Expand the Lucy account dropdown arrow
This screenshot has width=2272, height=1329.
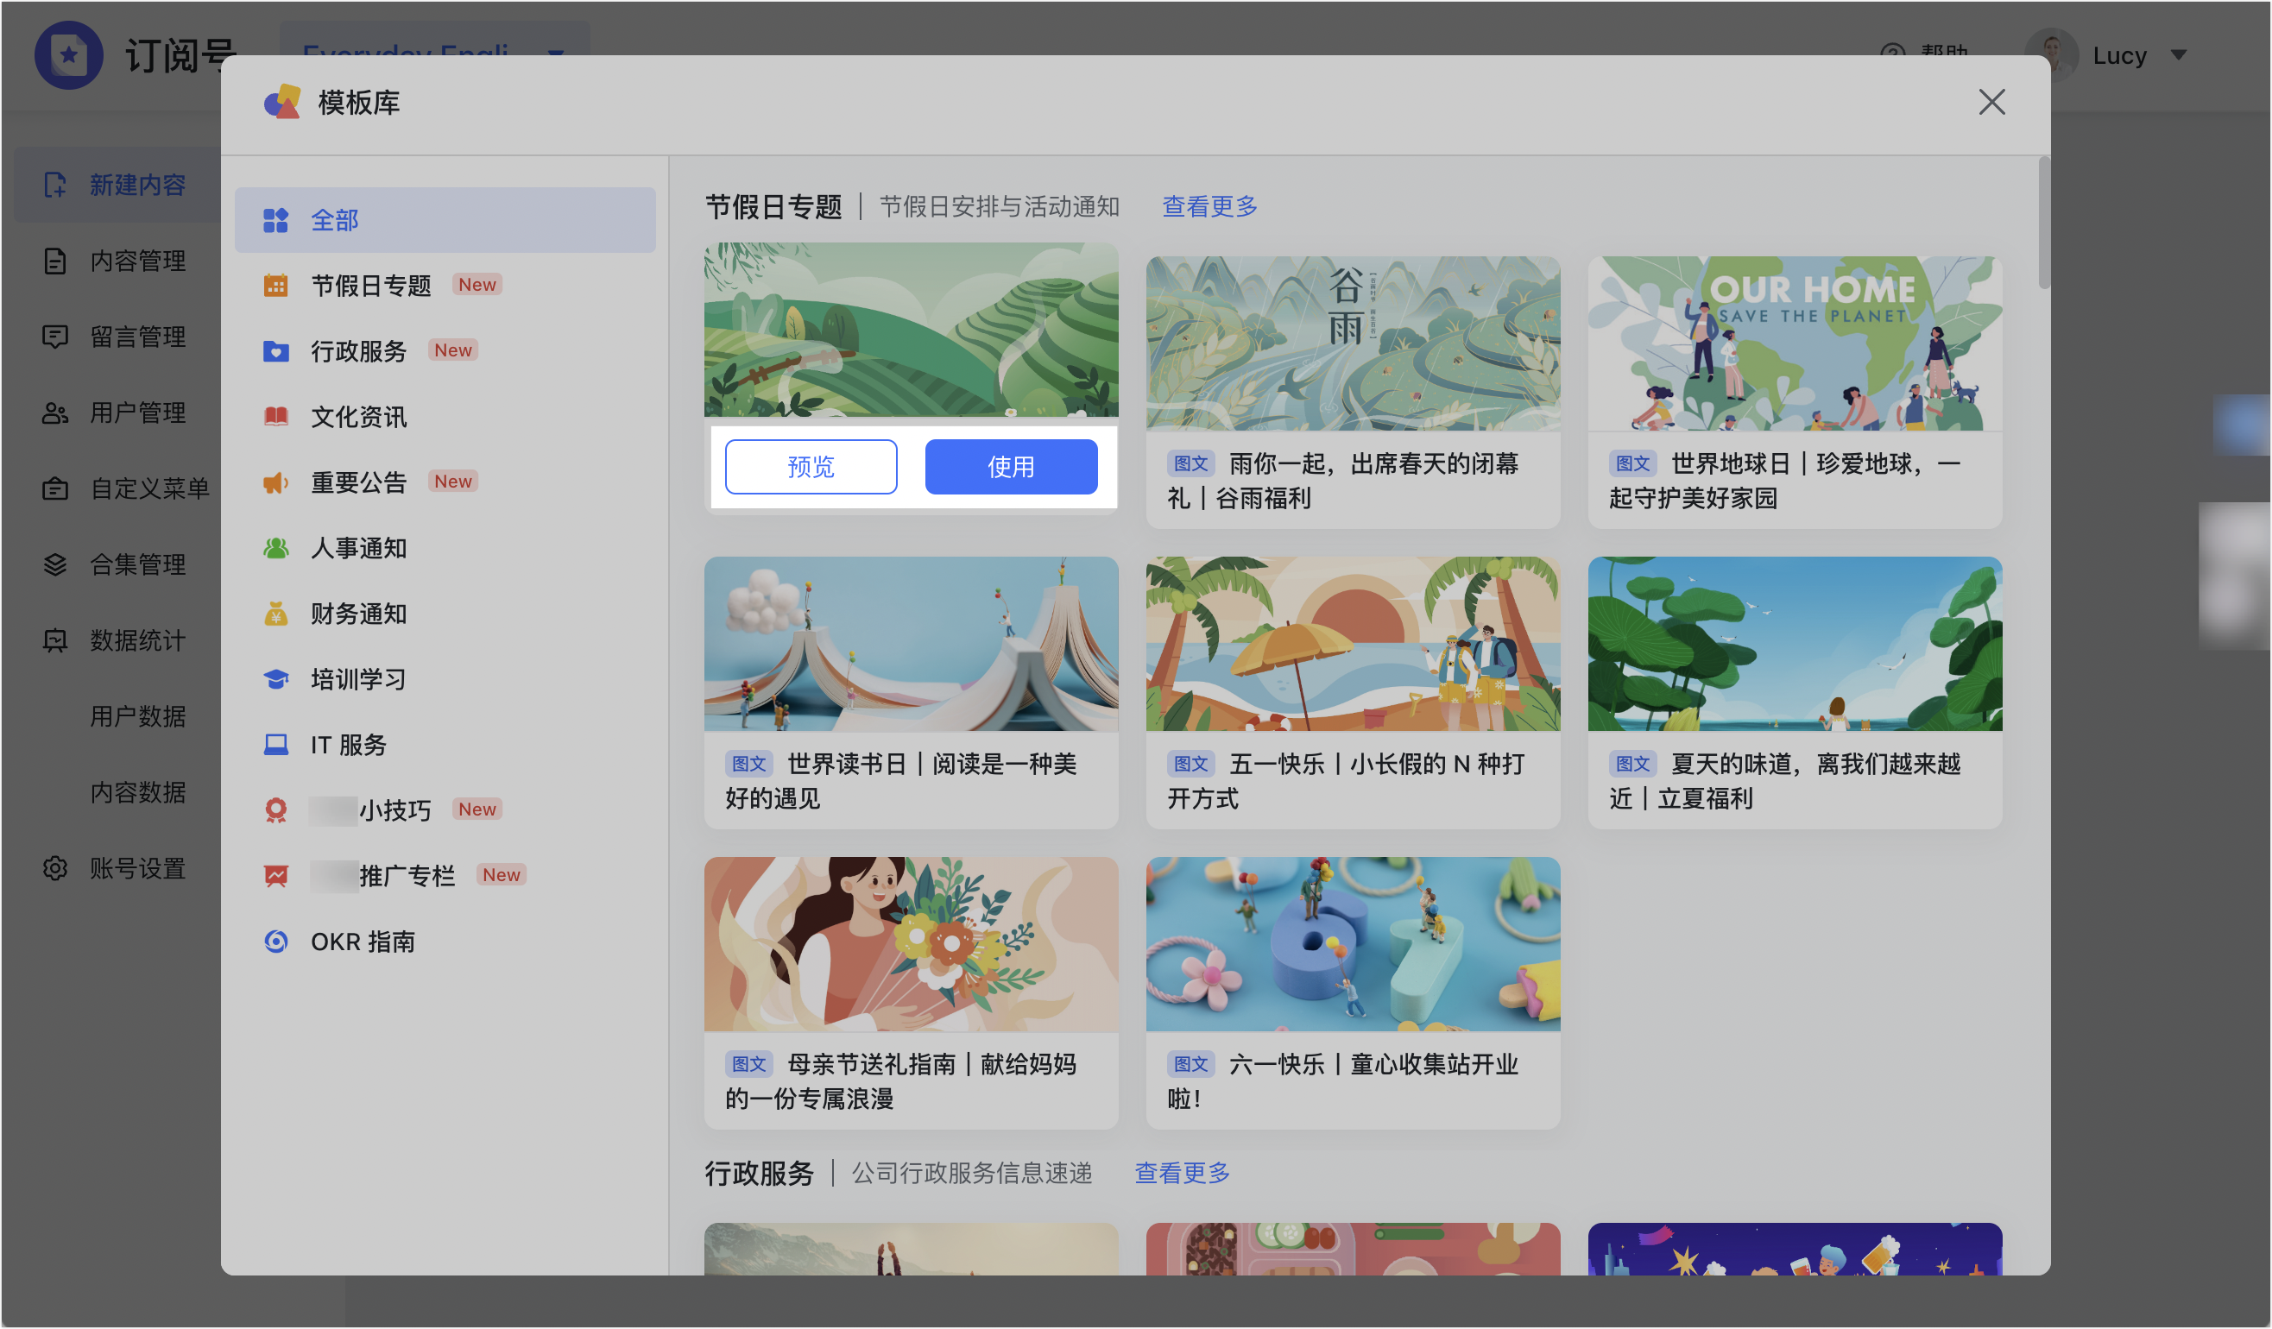pos(2178,55)
